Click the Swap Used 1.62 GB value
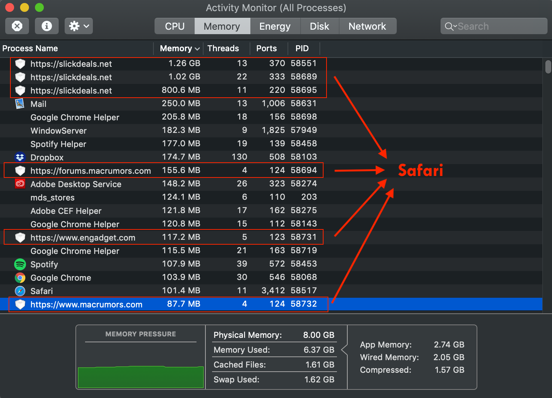The image size is (552, 398). coord(319,379)
